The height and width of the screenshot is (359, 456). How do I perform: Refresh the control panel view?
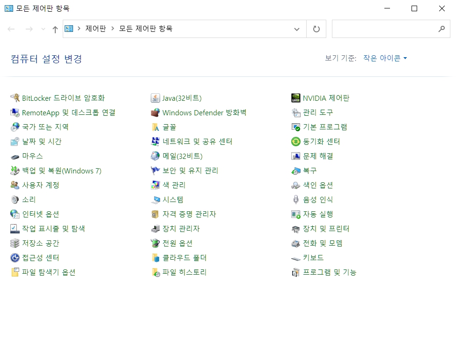(x=316, y=29)
